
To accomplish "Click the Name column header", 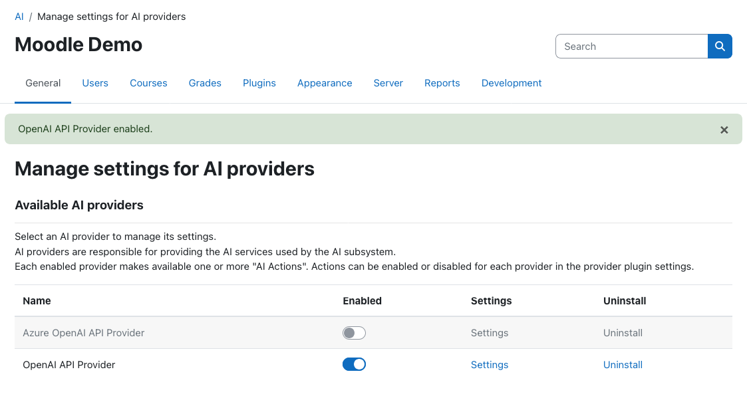I will pyautogui.click(x=37, y=301).
